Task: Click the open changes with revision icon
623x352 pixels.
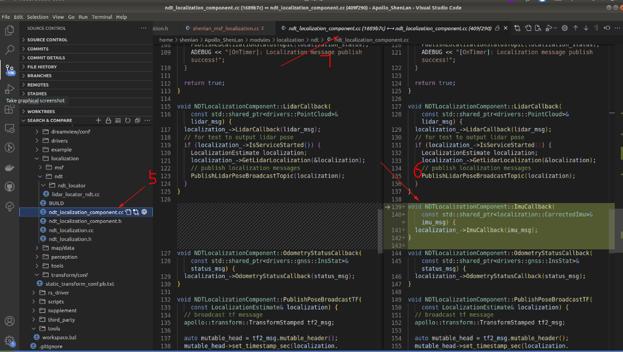Action: [x=538, y=28]
